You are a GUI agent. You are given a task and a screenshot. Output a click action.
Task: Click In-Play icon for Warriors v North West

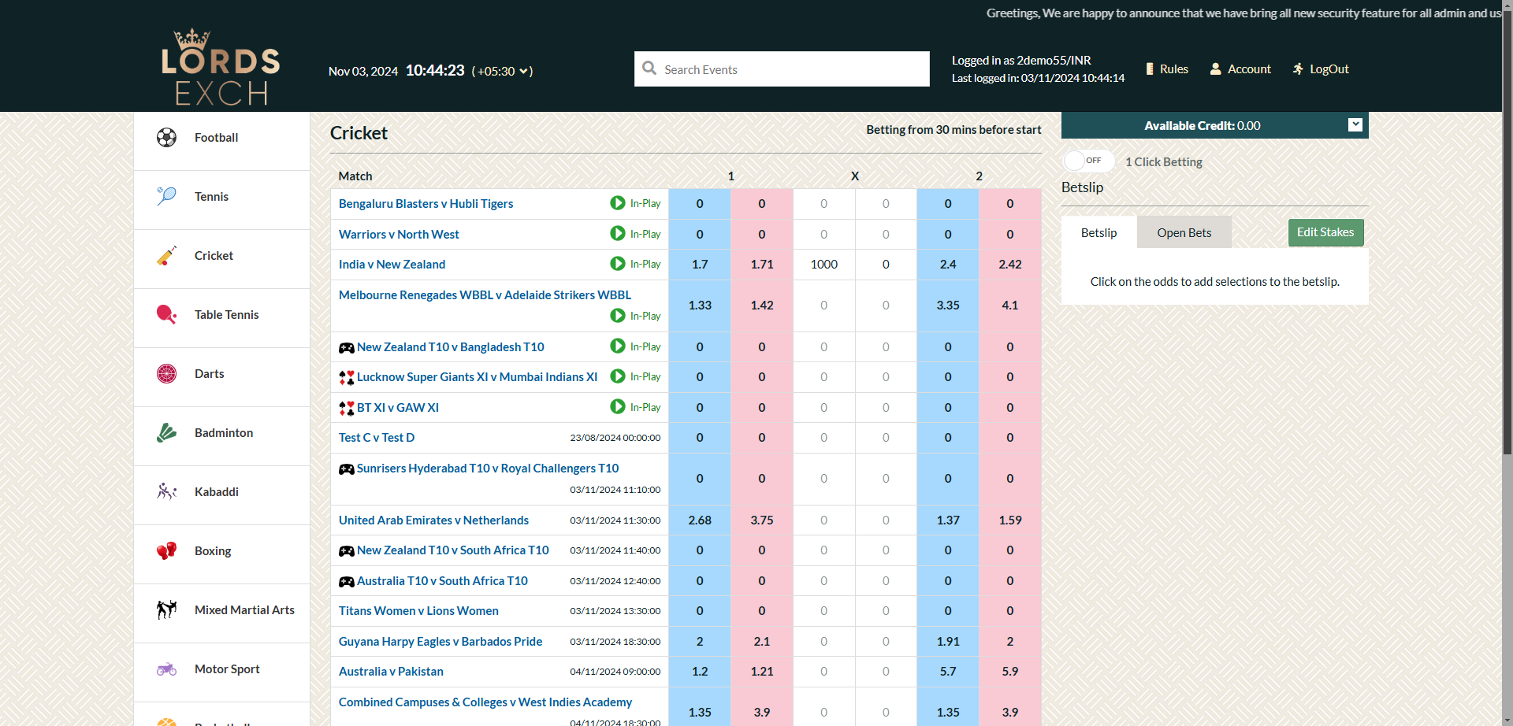coord(618,234)
